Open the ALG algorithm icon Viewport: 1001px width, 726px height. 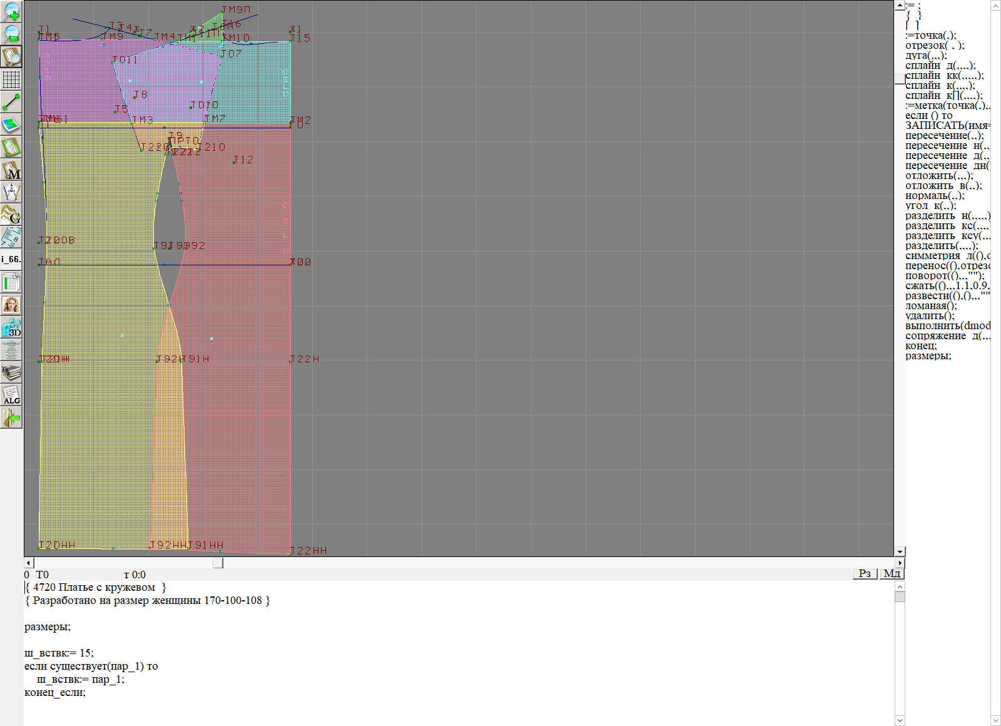[11, 395]
